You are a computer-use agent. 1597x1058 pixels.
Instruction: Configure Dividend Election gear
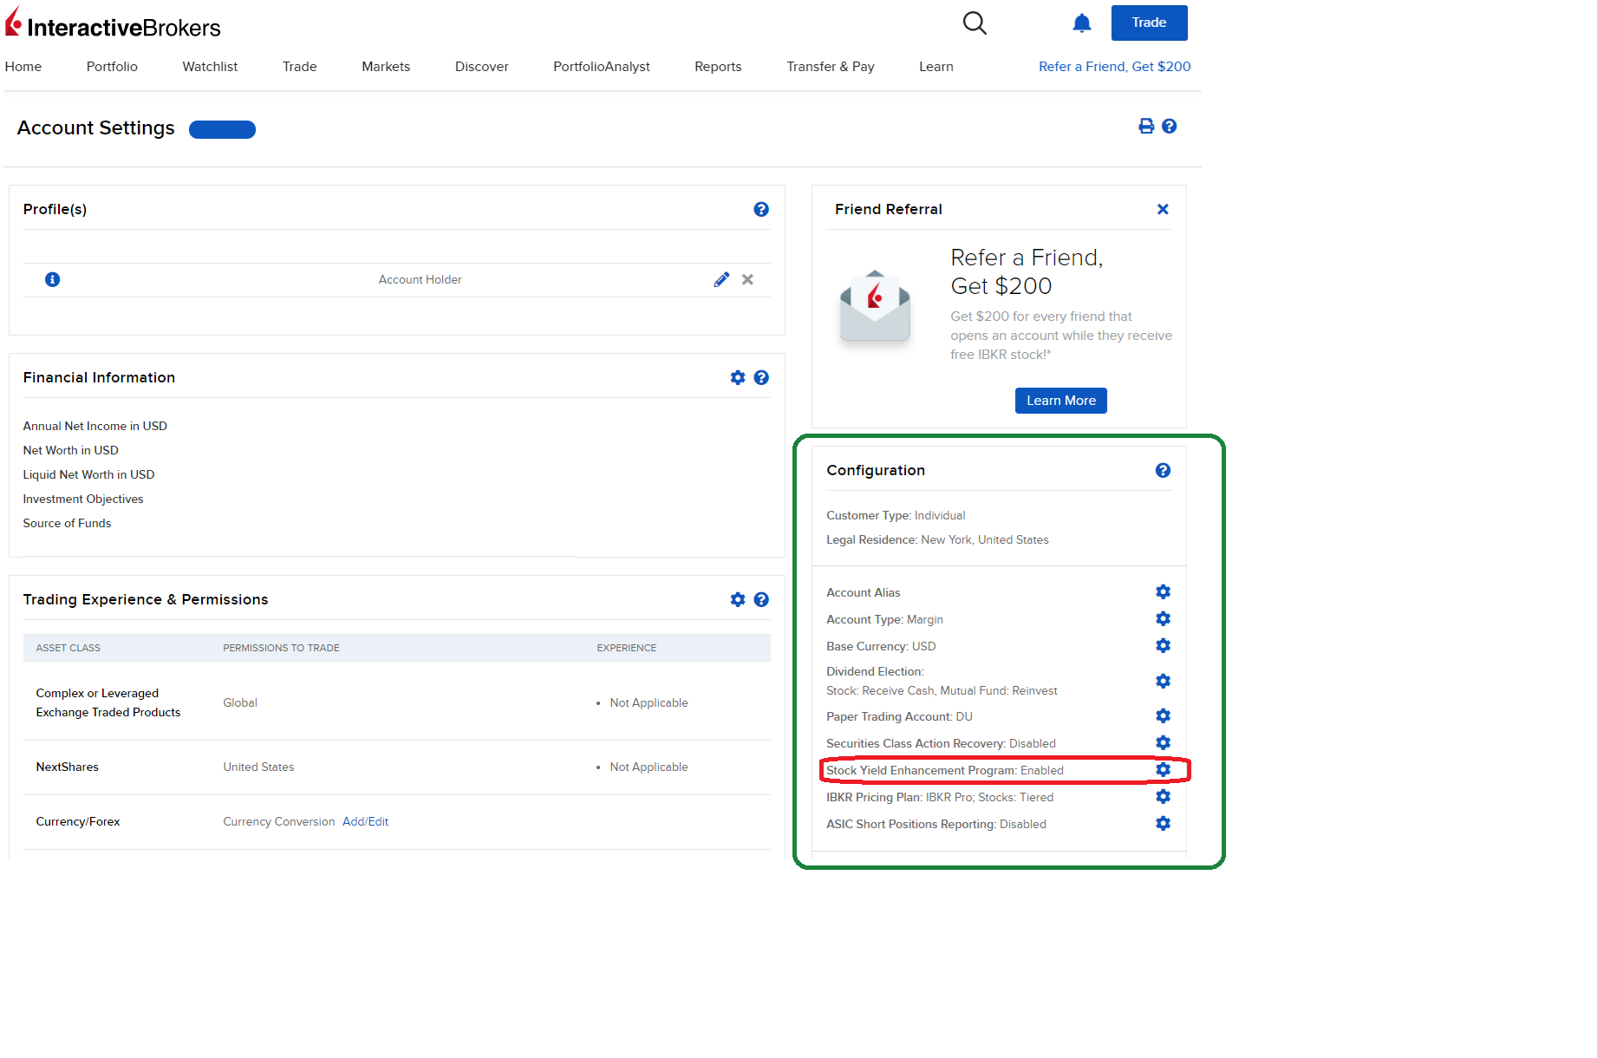(1163, 681)
